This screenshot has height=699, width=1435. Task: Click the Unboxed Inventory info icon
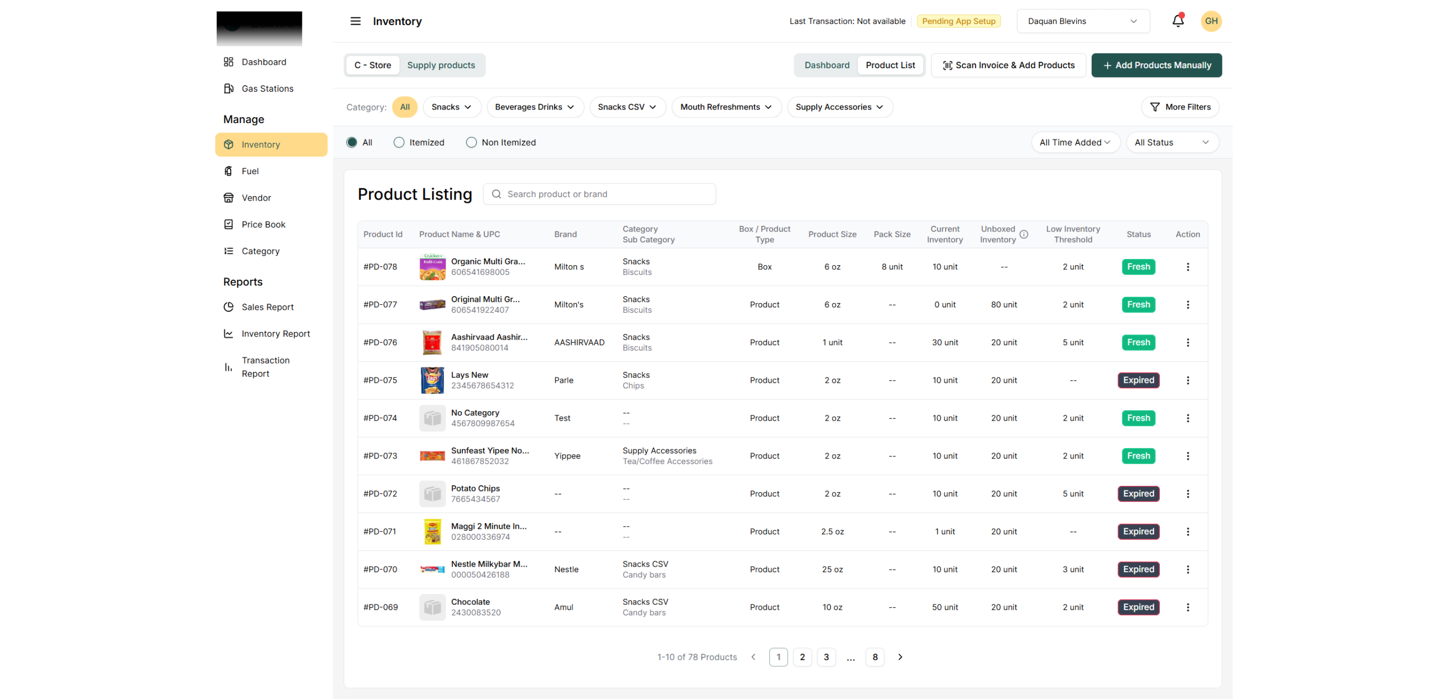point(1024,234)
